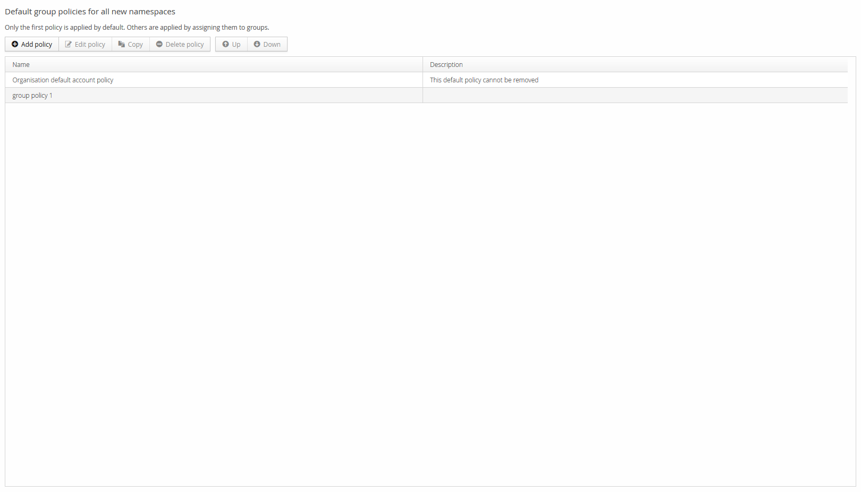Select the group policy 1 row
Screen dimensions: 861x492
(x=32, y=96)
